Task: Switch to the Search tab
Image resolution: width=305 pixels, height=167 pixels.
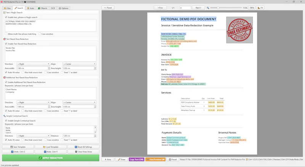Action: pyautogui.click(x=19, y=8)
